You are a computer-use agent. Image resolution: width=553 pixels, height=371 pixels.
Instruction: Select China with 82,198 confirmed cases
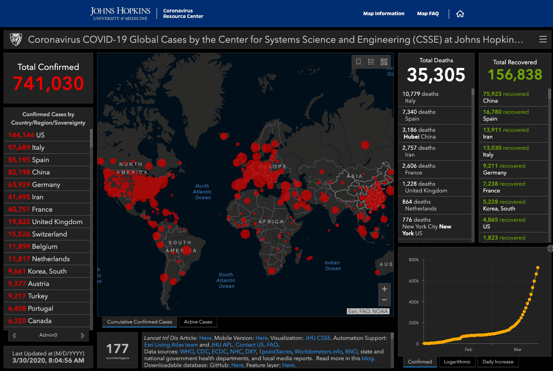point(47,172)
